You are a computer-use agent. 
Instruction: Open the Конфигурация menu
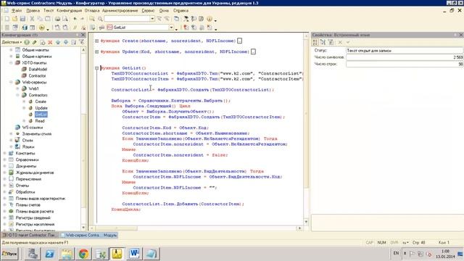[x=70, y=11]
